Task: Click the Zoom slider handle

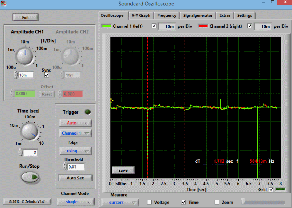Action: pos(243,202)
